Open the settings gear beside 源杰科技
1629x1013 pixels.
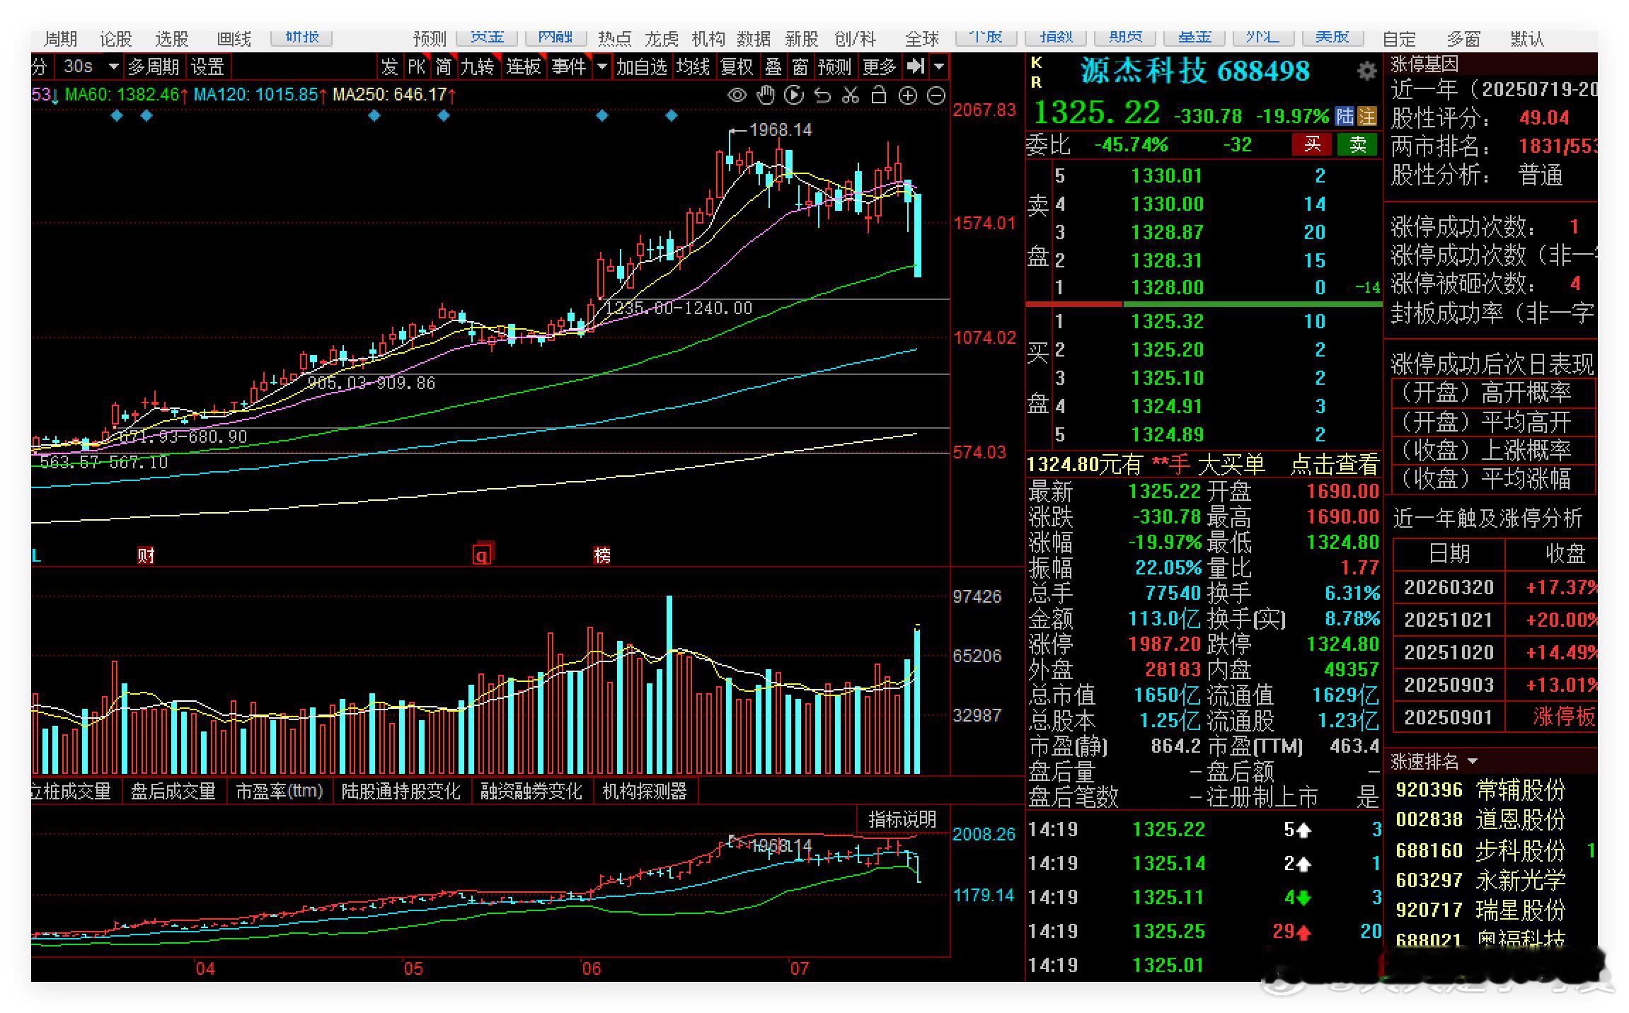tap(1366, 71)
